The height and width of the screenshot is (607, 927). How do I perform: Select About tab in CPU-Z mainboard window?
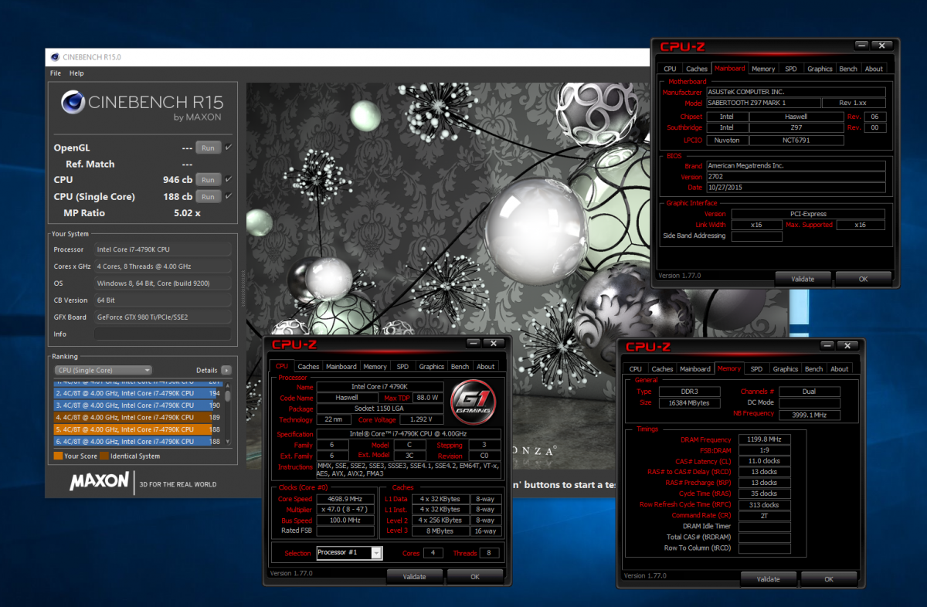(874, 69)
